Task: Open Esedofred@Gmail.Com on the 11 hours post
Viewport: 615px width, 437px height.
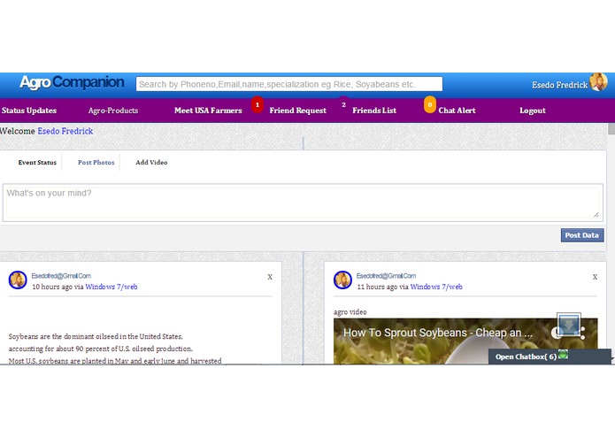Action: [x=387, y=276]
